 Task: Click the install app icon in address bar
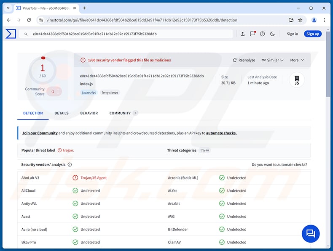pos(291,20)
